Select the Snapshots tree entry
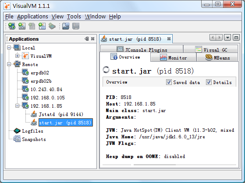Screen dimensions: 245x183 [x=34, y=139]
